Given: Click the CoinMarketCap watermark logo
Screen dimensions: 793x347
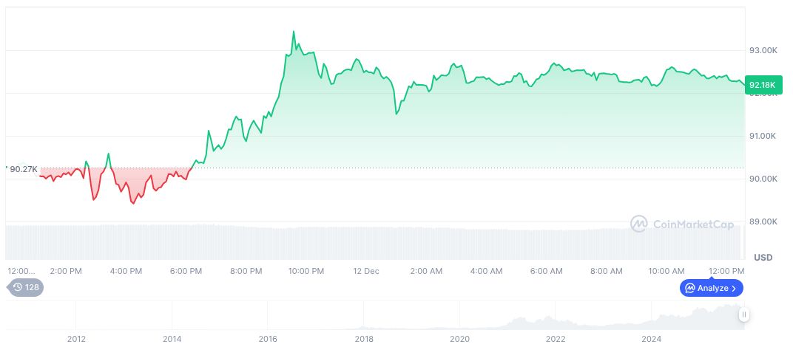Looking at the screenshot, I should coord(638,223).
